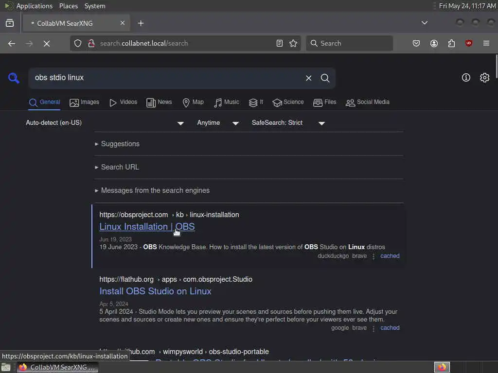This screenshot has height=373, width=498.
Task: Open the Firefox hamburger menu
Action: click(486, 43)
